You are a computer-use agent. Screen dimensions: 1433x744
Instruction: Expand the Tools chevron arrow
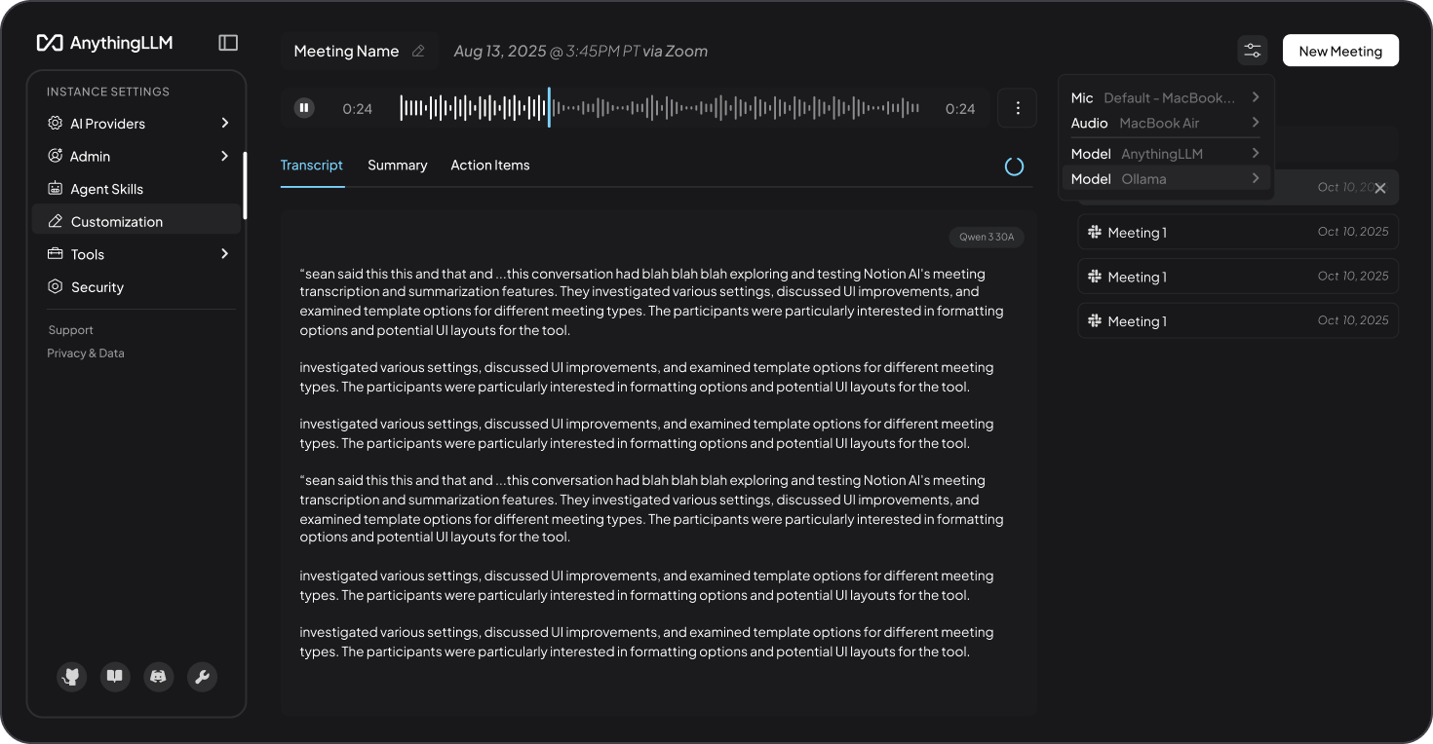[225, 254]
